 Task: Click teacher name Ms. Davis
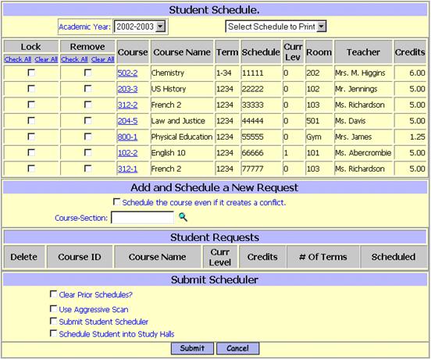[351, 121]
